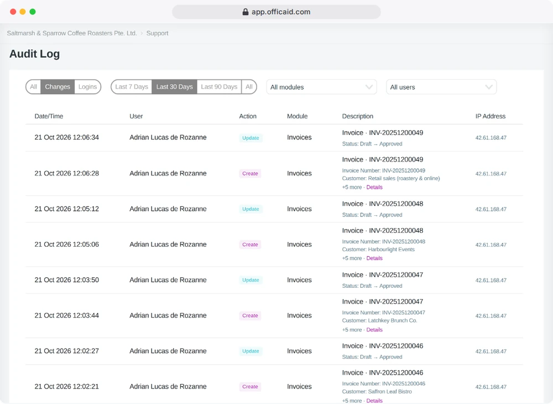Click the Action column header
Screen dimensions: 553x404
point(248,116)
